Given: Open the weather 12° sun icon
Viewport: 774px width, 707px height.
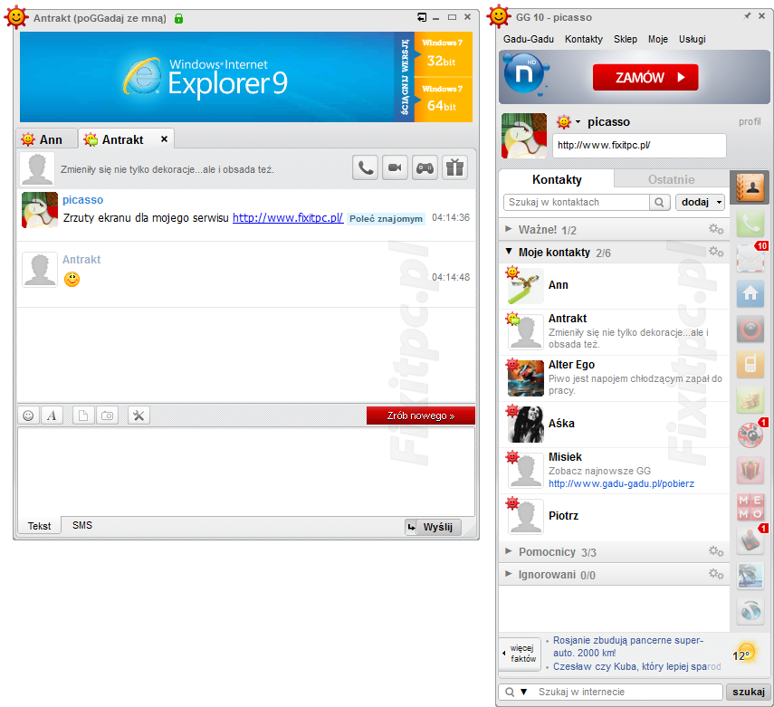Looking at the screenshot, I should 744,654.
